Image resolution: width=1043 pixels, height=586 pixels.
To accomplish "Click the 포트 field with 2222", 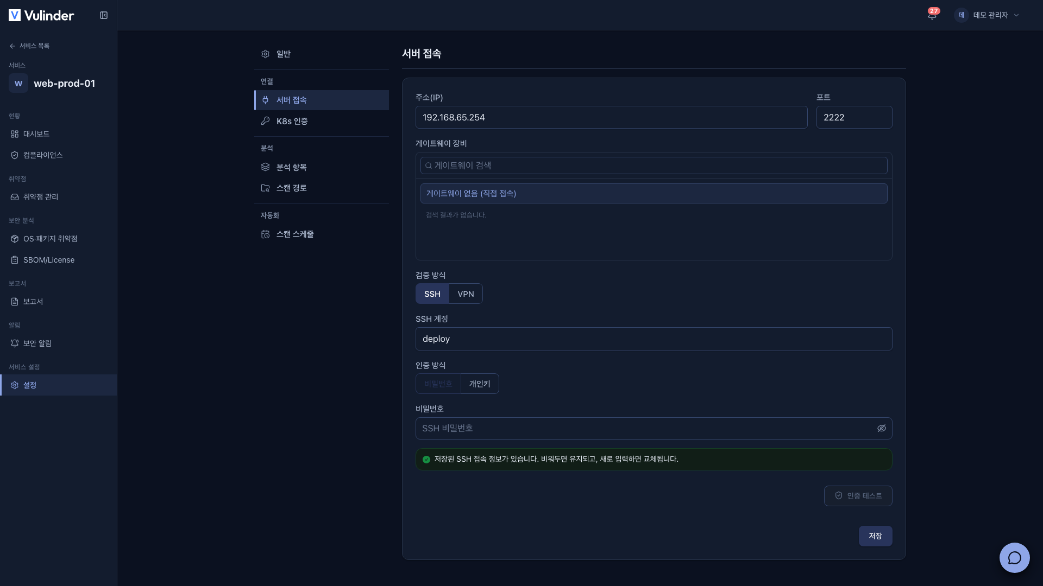I will (854, 117).
